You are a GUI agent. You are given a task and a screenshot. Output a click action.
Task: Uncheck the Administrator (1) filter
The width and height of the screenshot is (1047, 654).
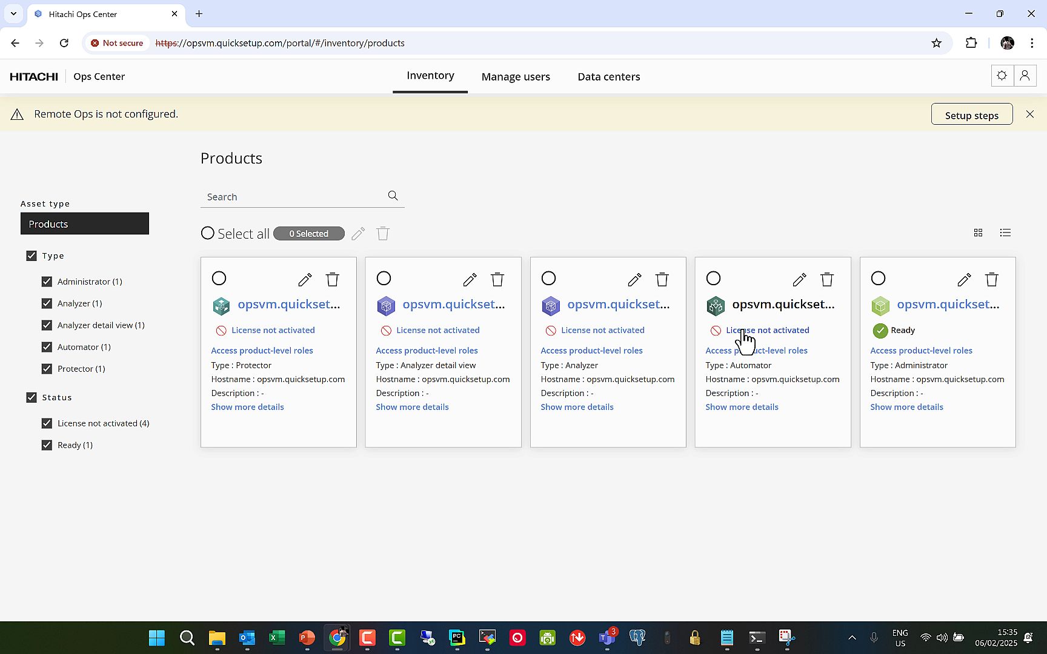[47, 282]
